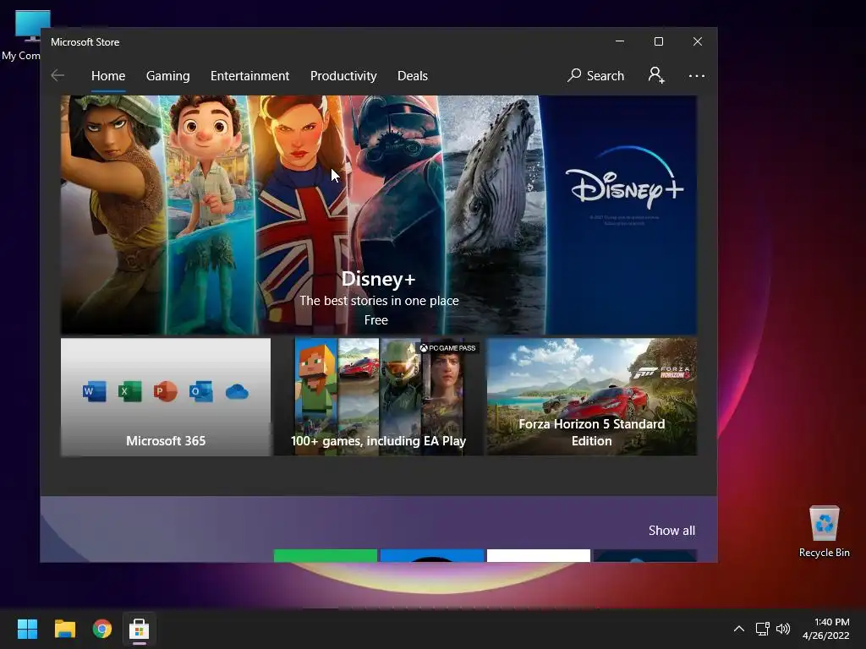Open the Home tab

[x=108, y=75]
